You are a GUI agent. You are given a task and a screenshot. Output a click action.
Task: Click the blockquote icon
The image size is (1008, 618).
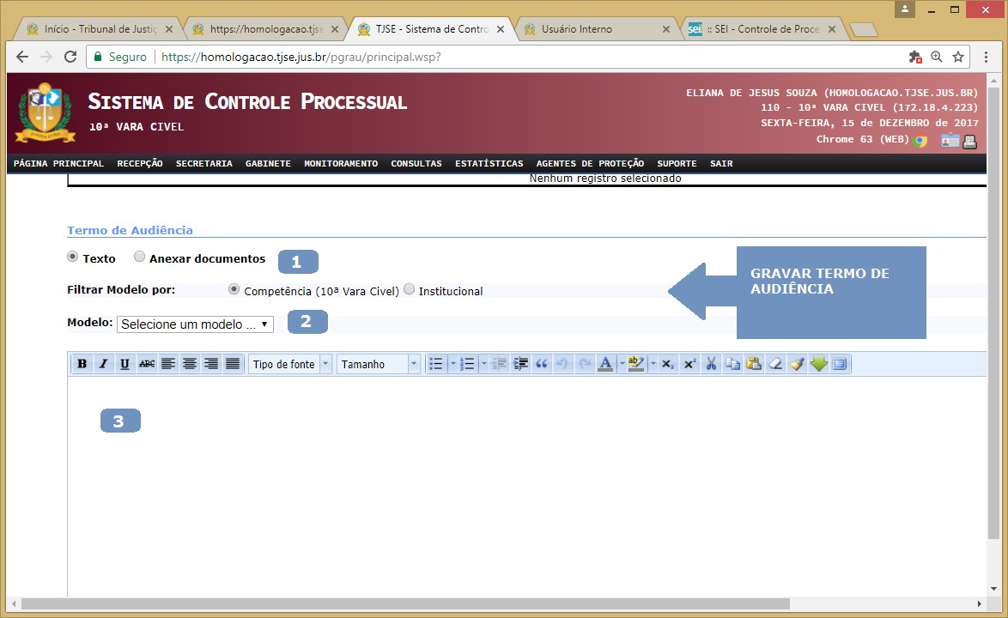pyautogui.click(x=541, y=364)
